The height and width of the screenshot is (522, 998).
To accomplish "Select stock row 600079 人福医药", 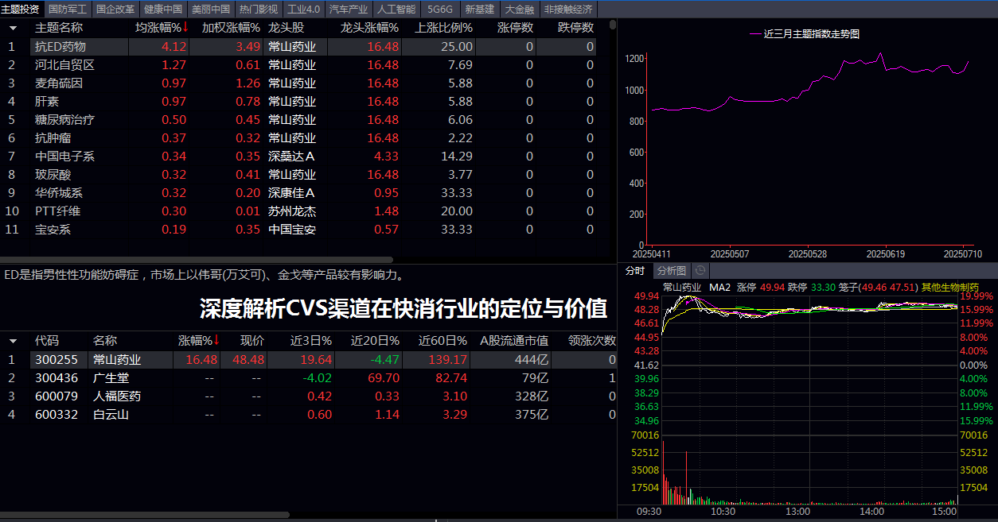I will (309, 396).
